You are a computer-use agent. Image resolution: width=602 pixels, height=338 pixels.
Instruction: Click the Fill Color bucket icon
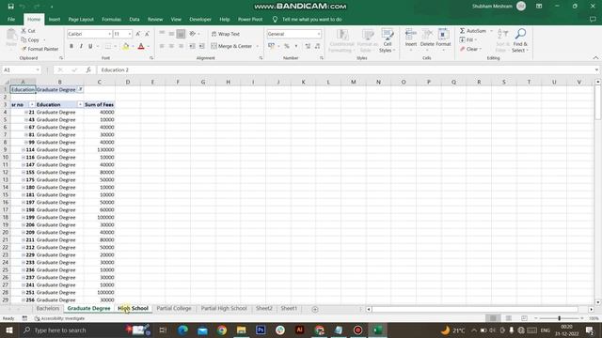(x=125, y=46)
